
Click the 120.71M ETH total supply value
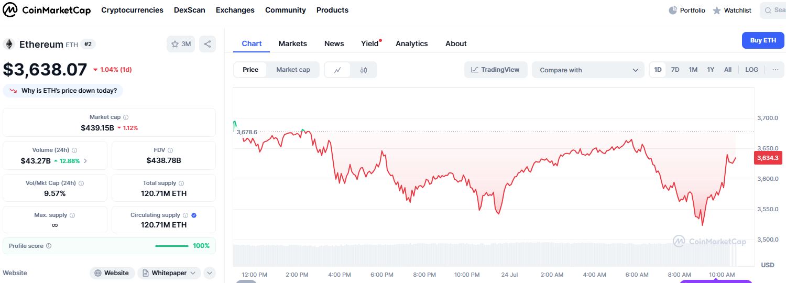[x=164, y=193]
